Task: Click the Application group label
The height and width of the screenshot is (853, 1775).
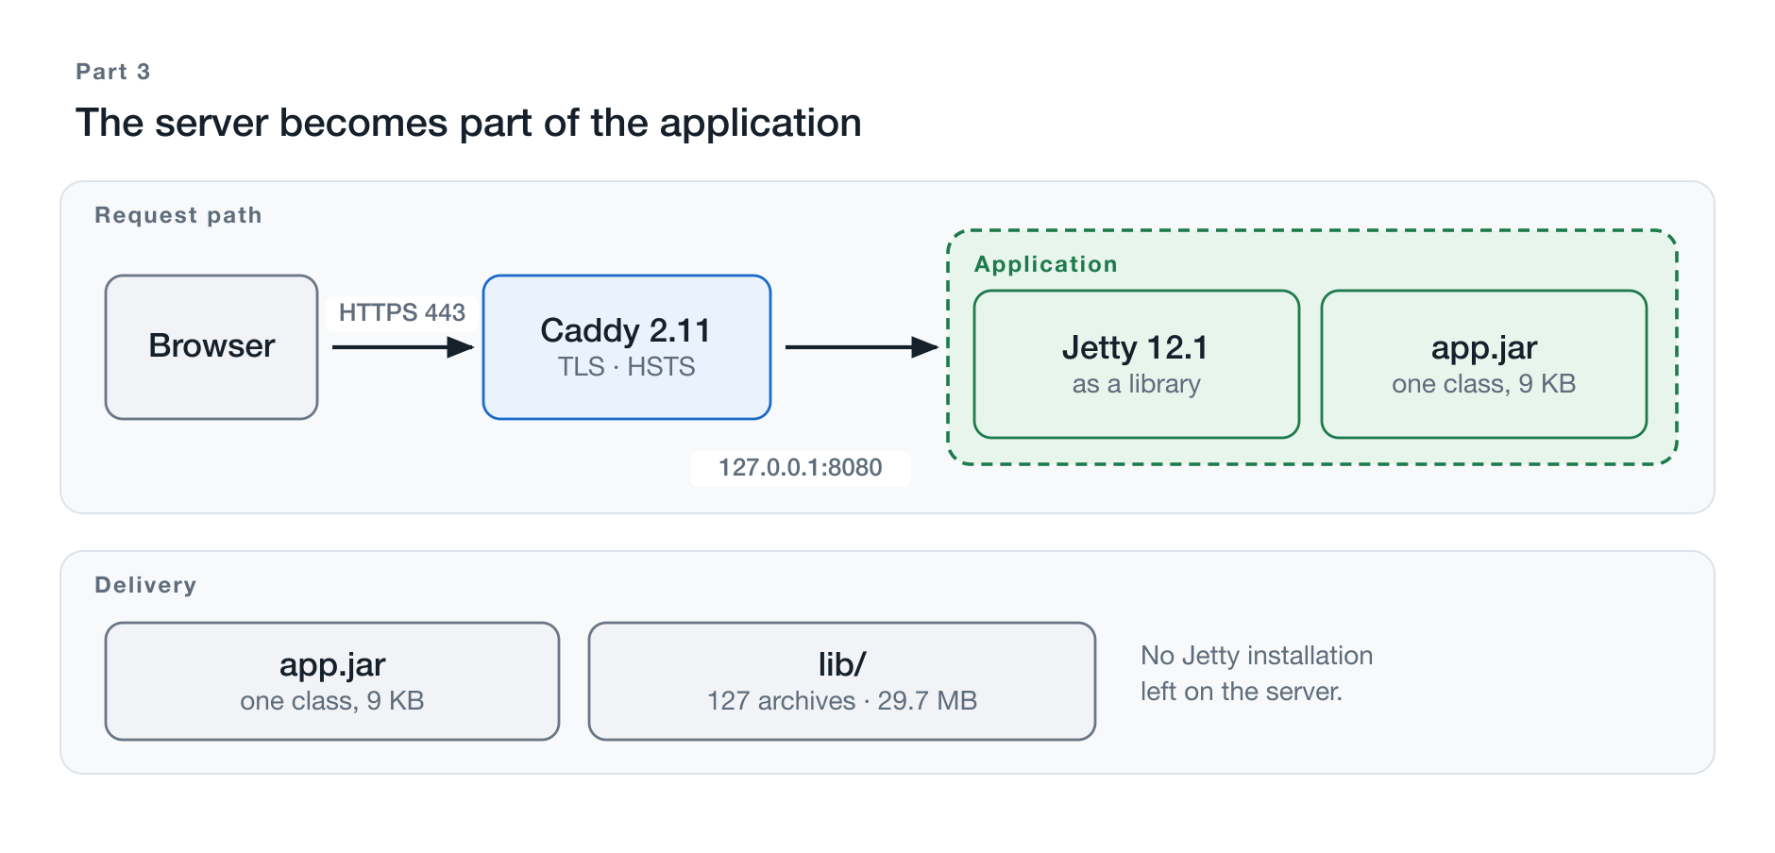Action: (x=1046, y=264)
